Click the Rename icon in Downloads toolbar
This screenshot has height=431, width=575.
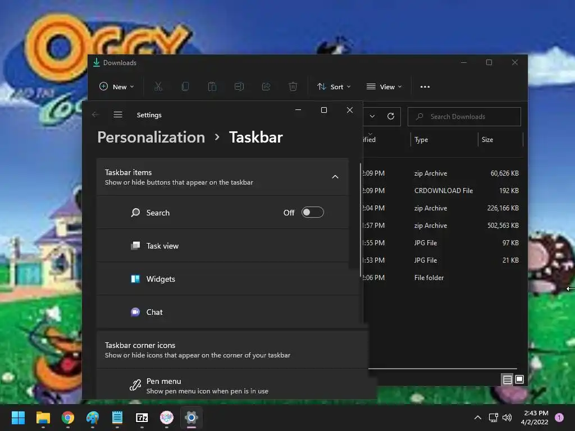pos(239,87)
